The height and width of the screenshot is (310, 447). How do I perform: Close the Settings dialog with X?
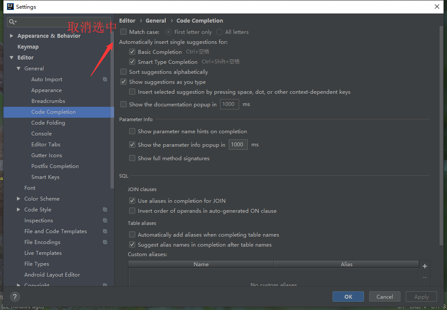point(437,7)
